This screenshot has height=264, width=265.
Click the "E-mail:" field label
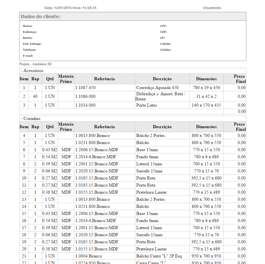click(28, 56)
